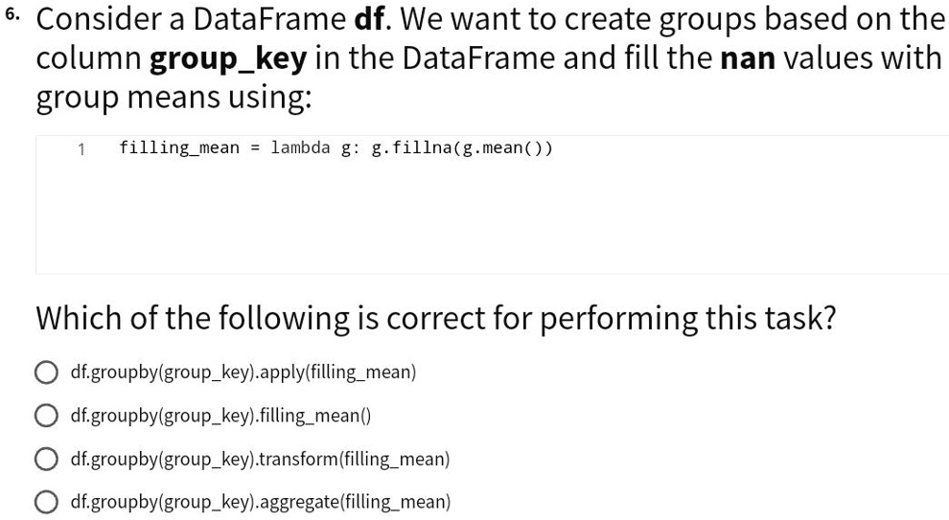The image size is (949, 520).
Task: Mark the aggregate(filling_mean) radio button
Action: 47,502
